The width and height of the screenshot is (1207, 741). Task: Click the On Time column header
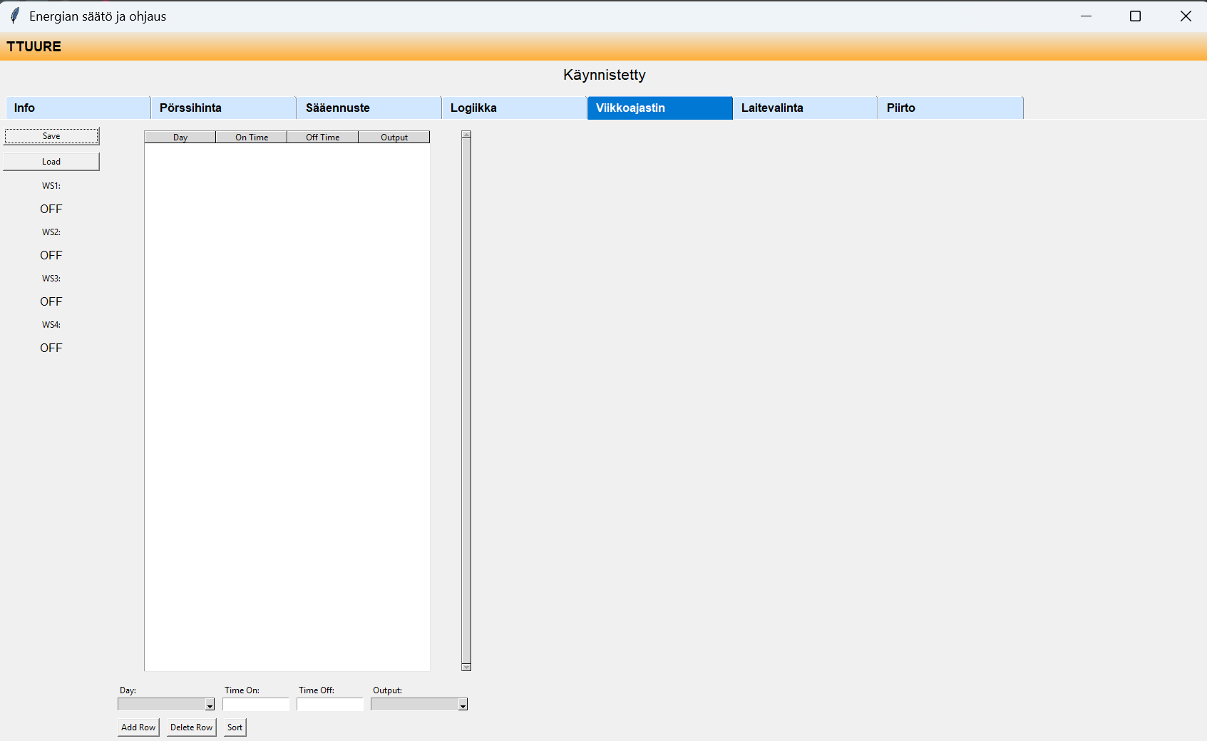coord(252,138)
